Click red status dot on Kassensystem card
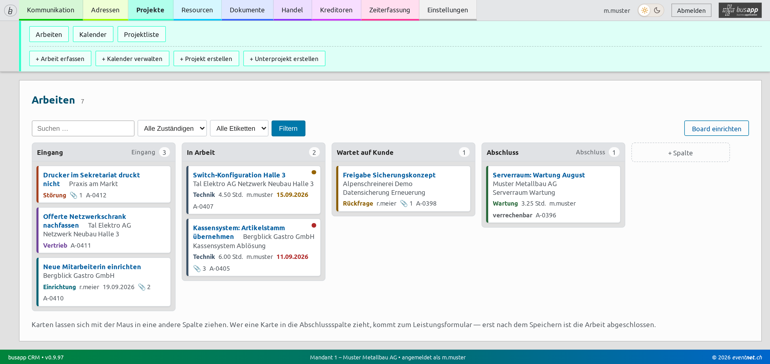 pyautogui.click(x=314, y=225)
